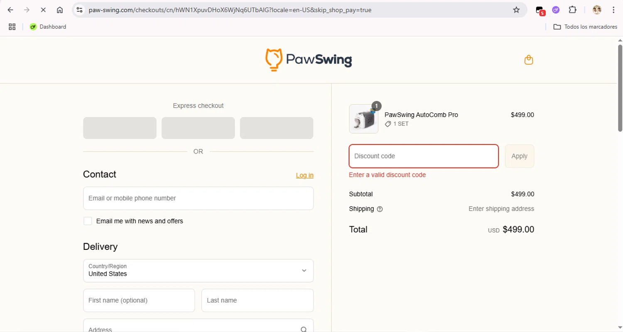The height and width of the screenshot is (332, 623).
Task: Click the middle express checkout button
Action: click(198, 128)
